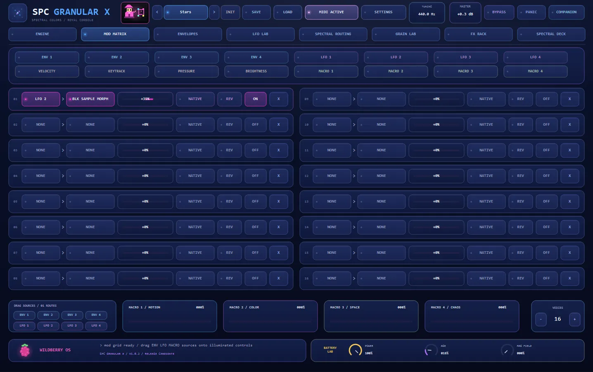Increase voices with the plus button
Screen dimensions: 593x372
pyautogui.click(x=574, y=319)
